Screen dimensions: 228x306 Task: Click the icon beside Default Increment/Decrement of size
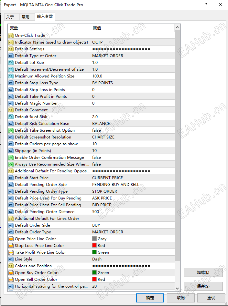11,69
